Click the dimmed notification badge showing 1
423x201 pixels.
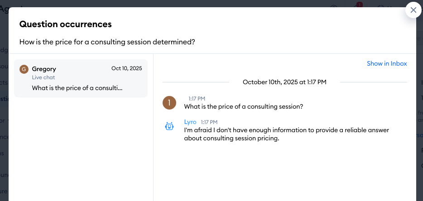coord(360,5)
